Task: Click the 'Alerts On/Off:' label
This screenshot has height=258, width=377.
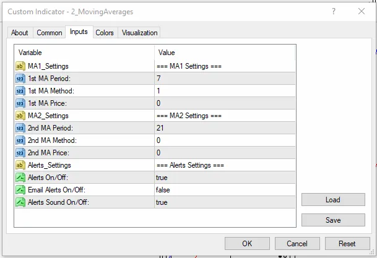Action: [x=48, y=178]
